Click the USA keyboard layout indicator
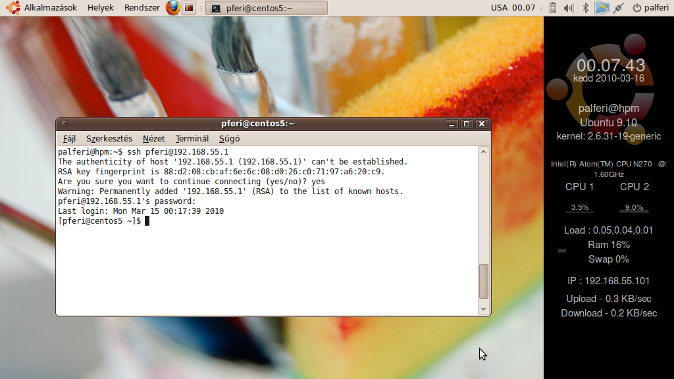Screen dimensions: 674x379 click(x=500, y=8)
